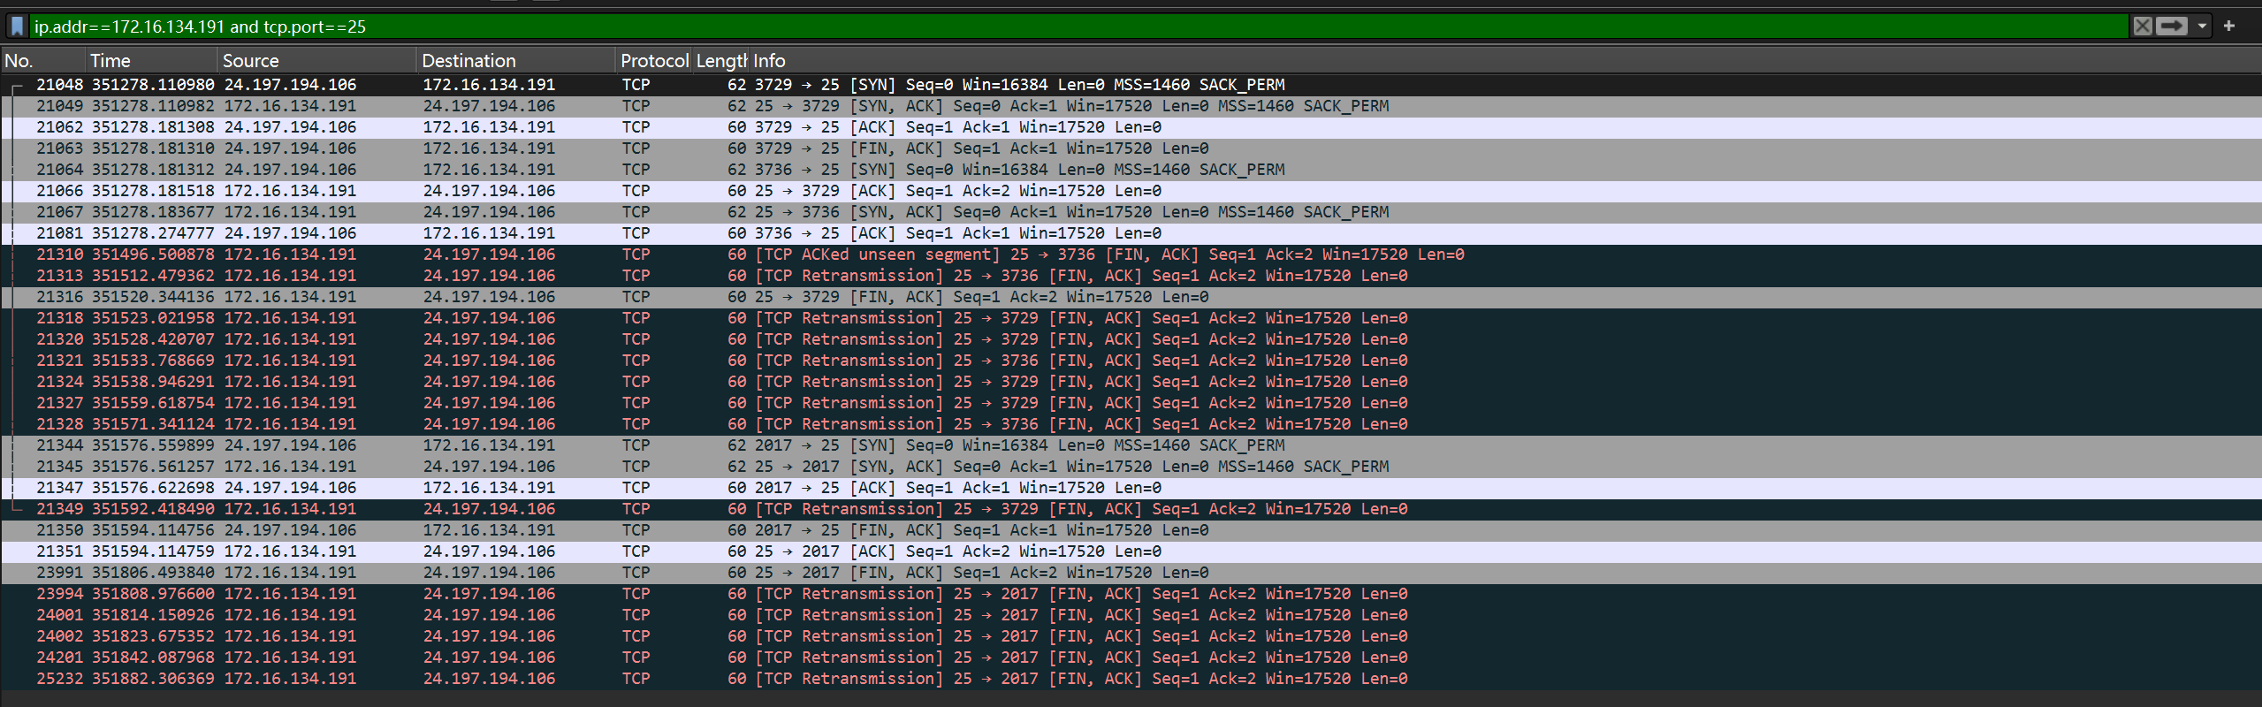Viewport: 2262px width, 707px height.
Task: Select packet 24201 retransmission row
Action: (x=1131, y=658)
